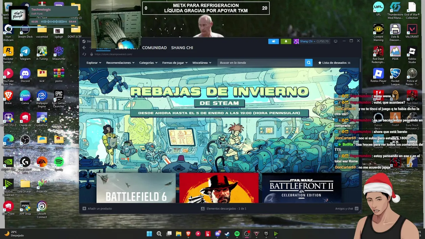Viewport: 425px width, 239px height.
Task: Open EA app desktop icon
Action: (x=42, y=164)
